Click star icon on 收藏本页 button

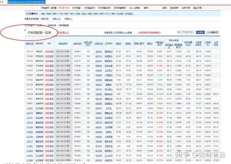(x=208, y=32)
